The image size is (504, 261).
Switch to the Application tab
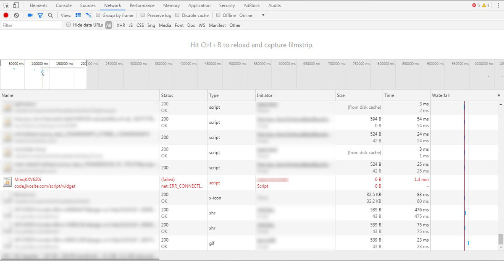click(199, 5)
